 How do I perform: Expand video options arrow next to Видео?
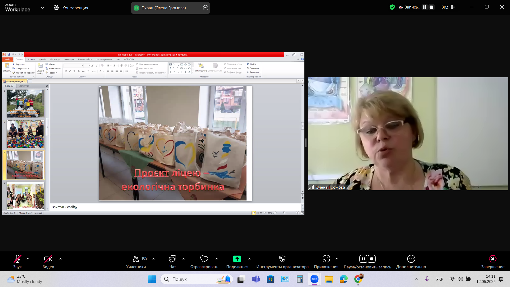(x=61, y=259)
